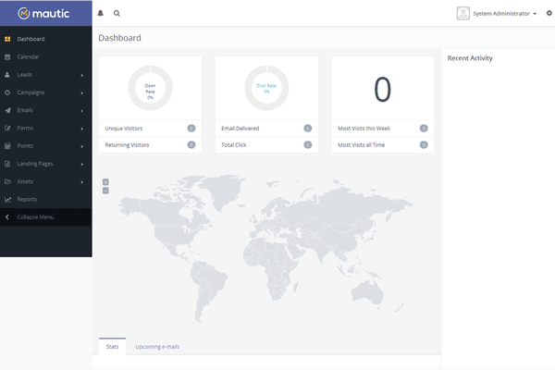Click the Open Rate donut chart
The width and height of the screenshot is (555, 370).
tap(150, 88)
